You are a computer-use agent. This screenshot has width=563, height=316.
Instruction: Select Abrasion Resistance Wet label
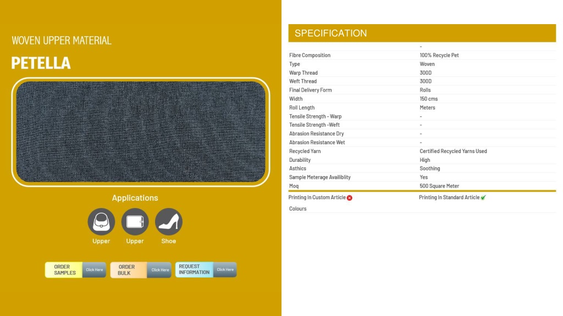(x=317, y=142)
